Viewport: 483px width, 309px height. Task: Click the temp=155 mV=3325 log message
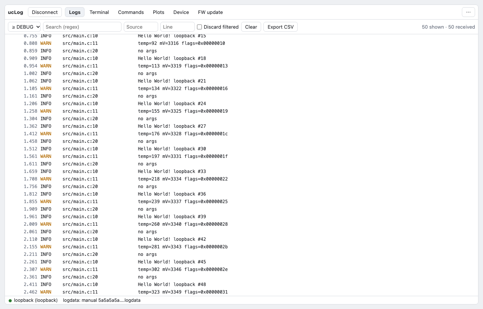tap(183, 111)
